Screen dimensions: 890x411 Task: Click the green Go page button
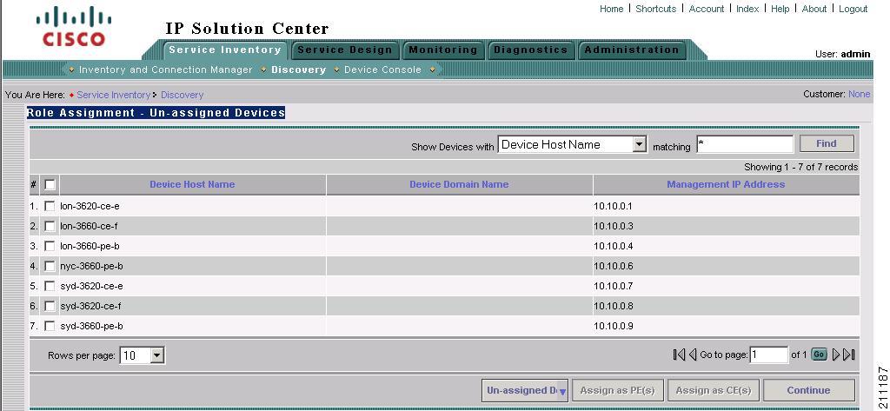pos(819,355)
